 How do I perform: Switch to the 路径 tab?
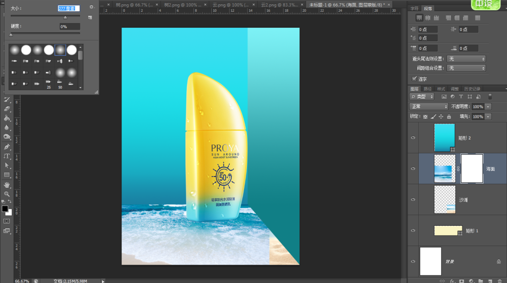tap(428, 89)
